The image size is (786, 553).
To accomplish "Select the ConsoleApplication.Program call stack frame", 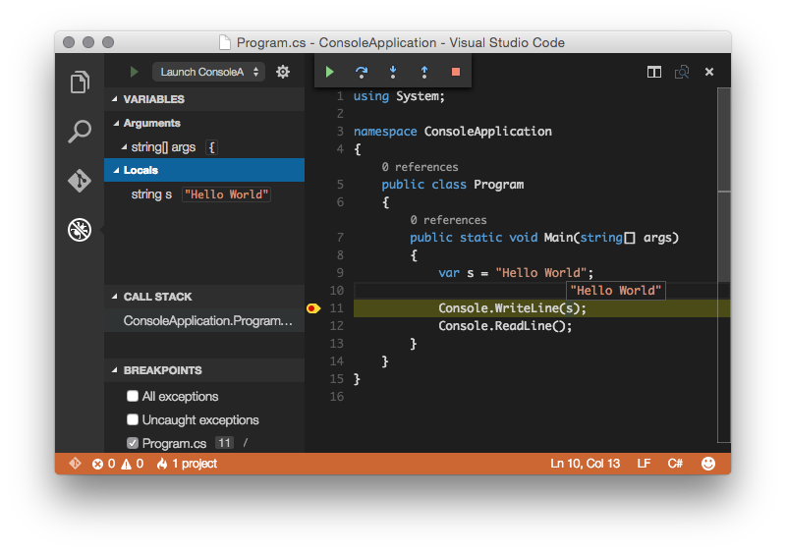I will click(204, 320).
